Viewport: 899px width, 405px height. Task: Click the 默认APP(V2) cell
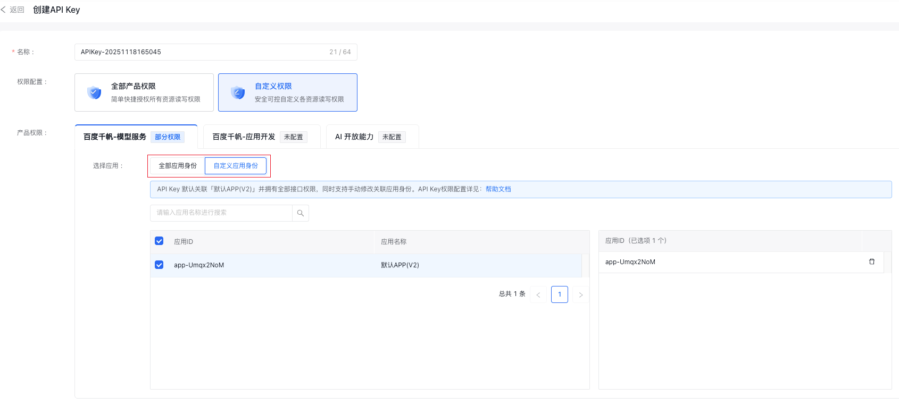coord(400,265)
